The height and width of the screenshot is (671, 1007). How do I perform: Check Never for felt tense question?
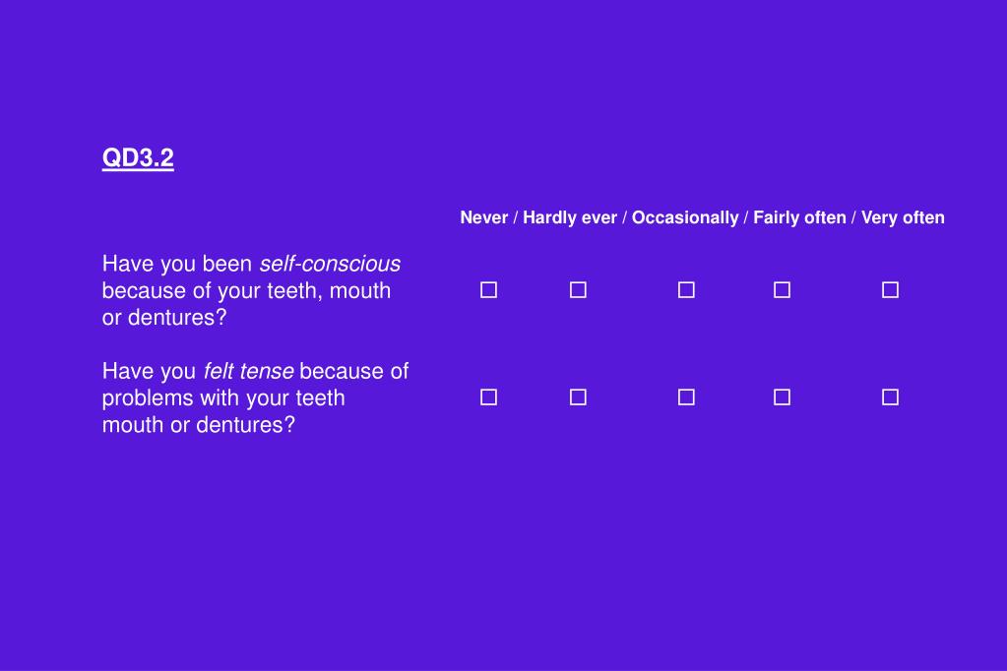coord(488,397)
